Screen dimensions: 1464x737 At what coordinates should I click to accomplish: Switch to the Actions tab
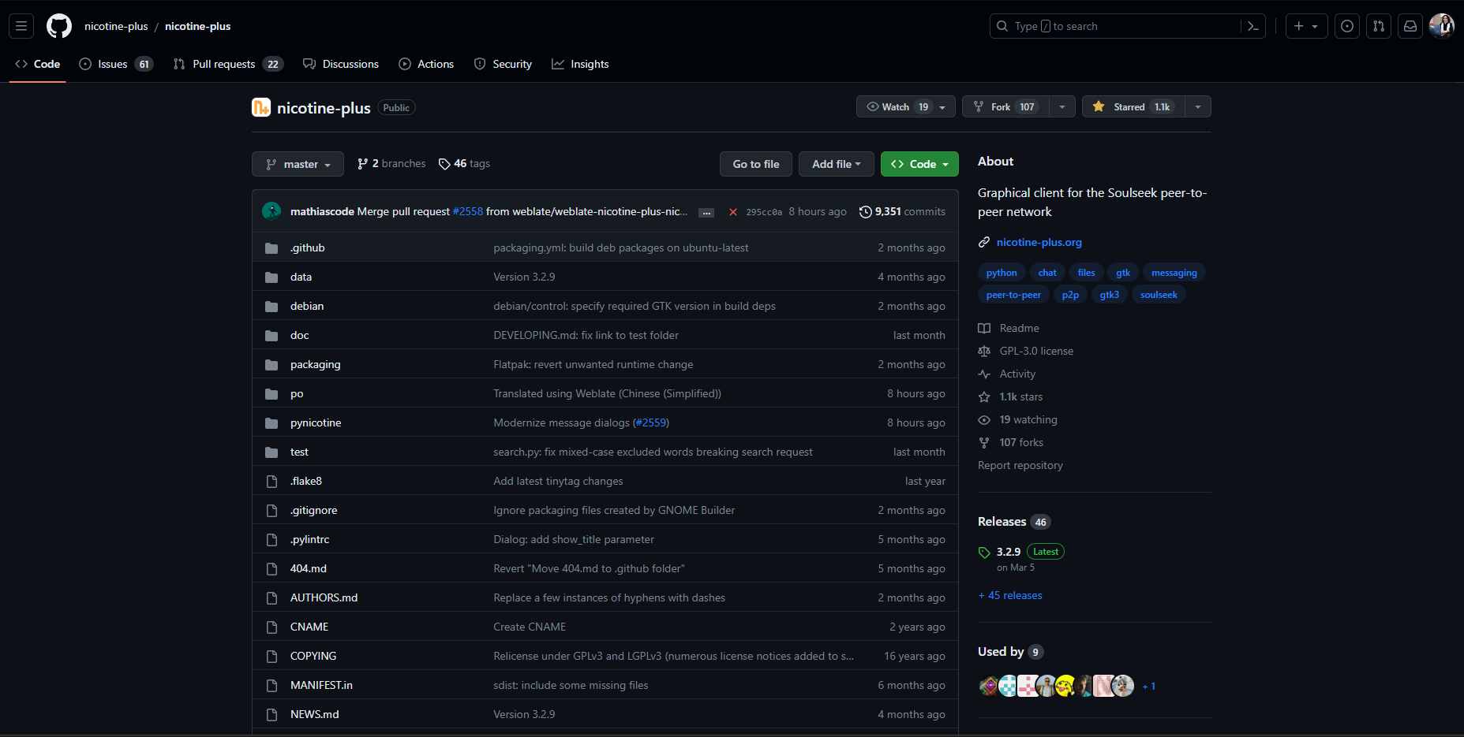click(x=426, y=64)
